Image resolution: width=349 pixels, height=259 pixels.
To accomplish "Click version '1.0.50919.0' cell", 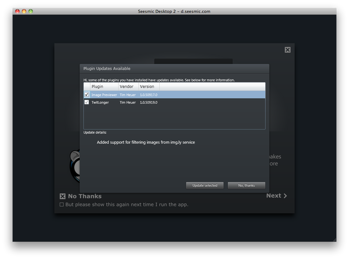I will tap(148, 102).
